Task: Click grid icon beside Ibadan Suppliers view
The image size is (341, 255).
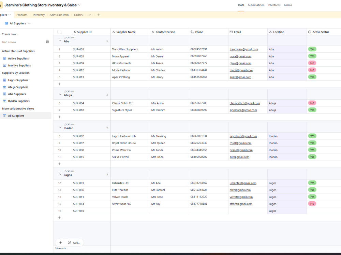Action: [x=4, y=101]
